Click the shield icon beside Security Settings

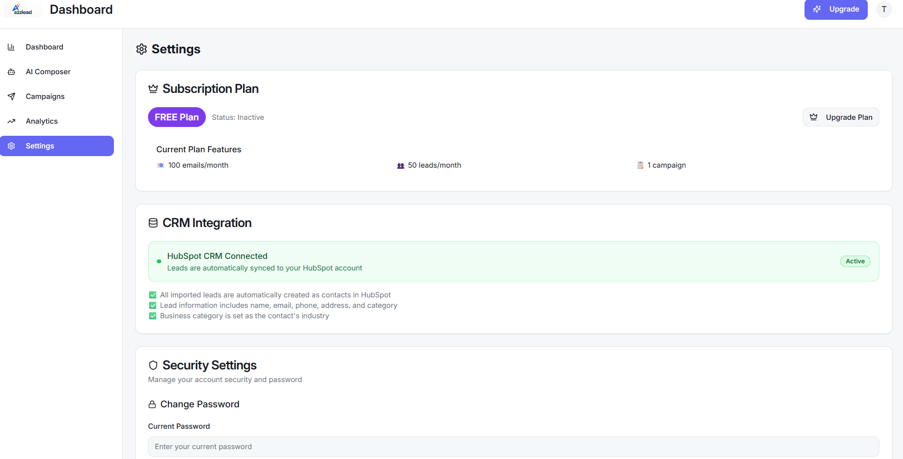tap(153, 366)
